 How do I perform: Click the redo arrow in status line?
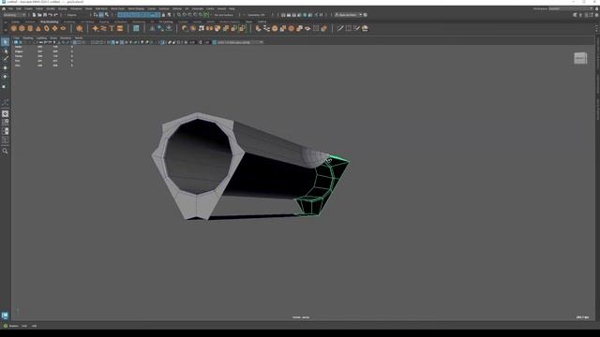[55, 15]
